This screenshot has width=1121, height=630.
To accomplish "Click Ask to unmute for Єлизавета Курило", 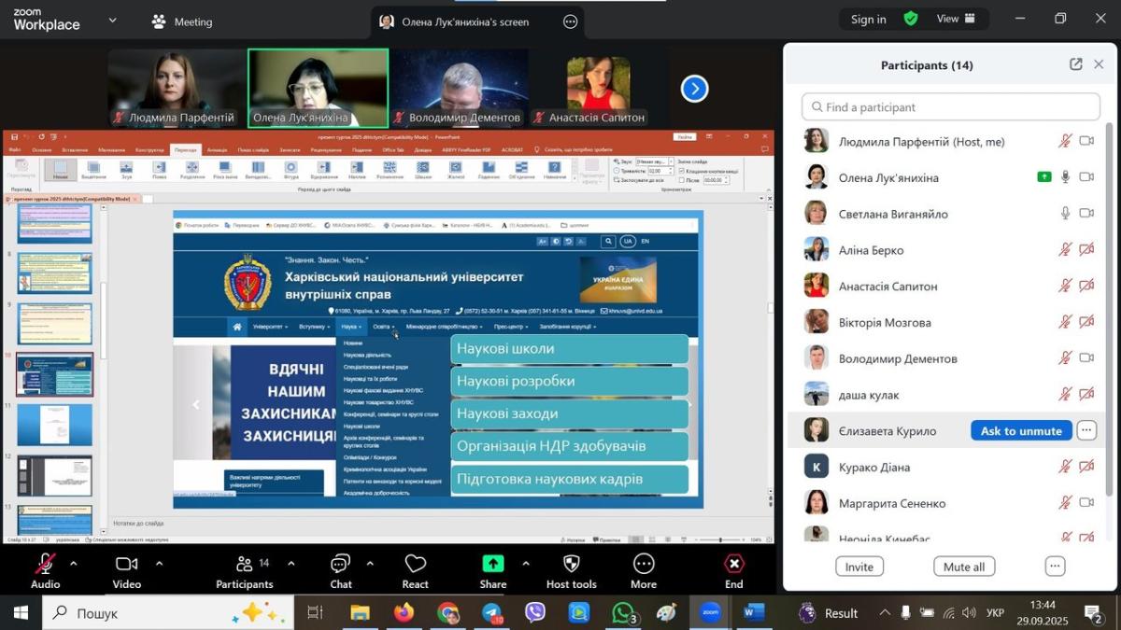I will click(x=1021, y=430).
